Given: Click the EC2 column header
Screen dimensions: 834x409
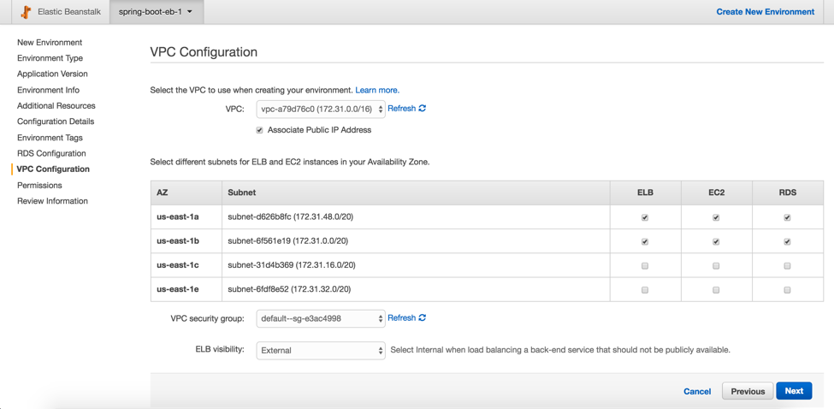Looking at the screenshot, I should 717,193.
